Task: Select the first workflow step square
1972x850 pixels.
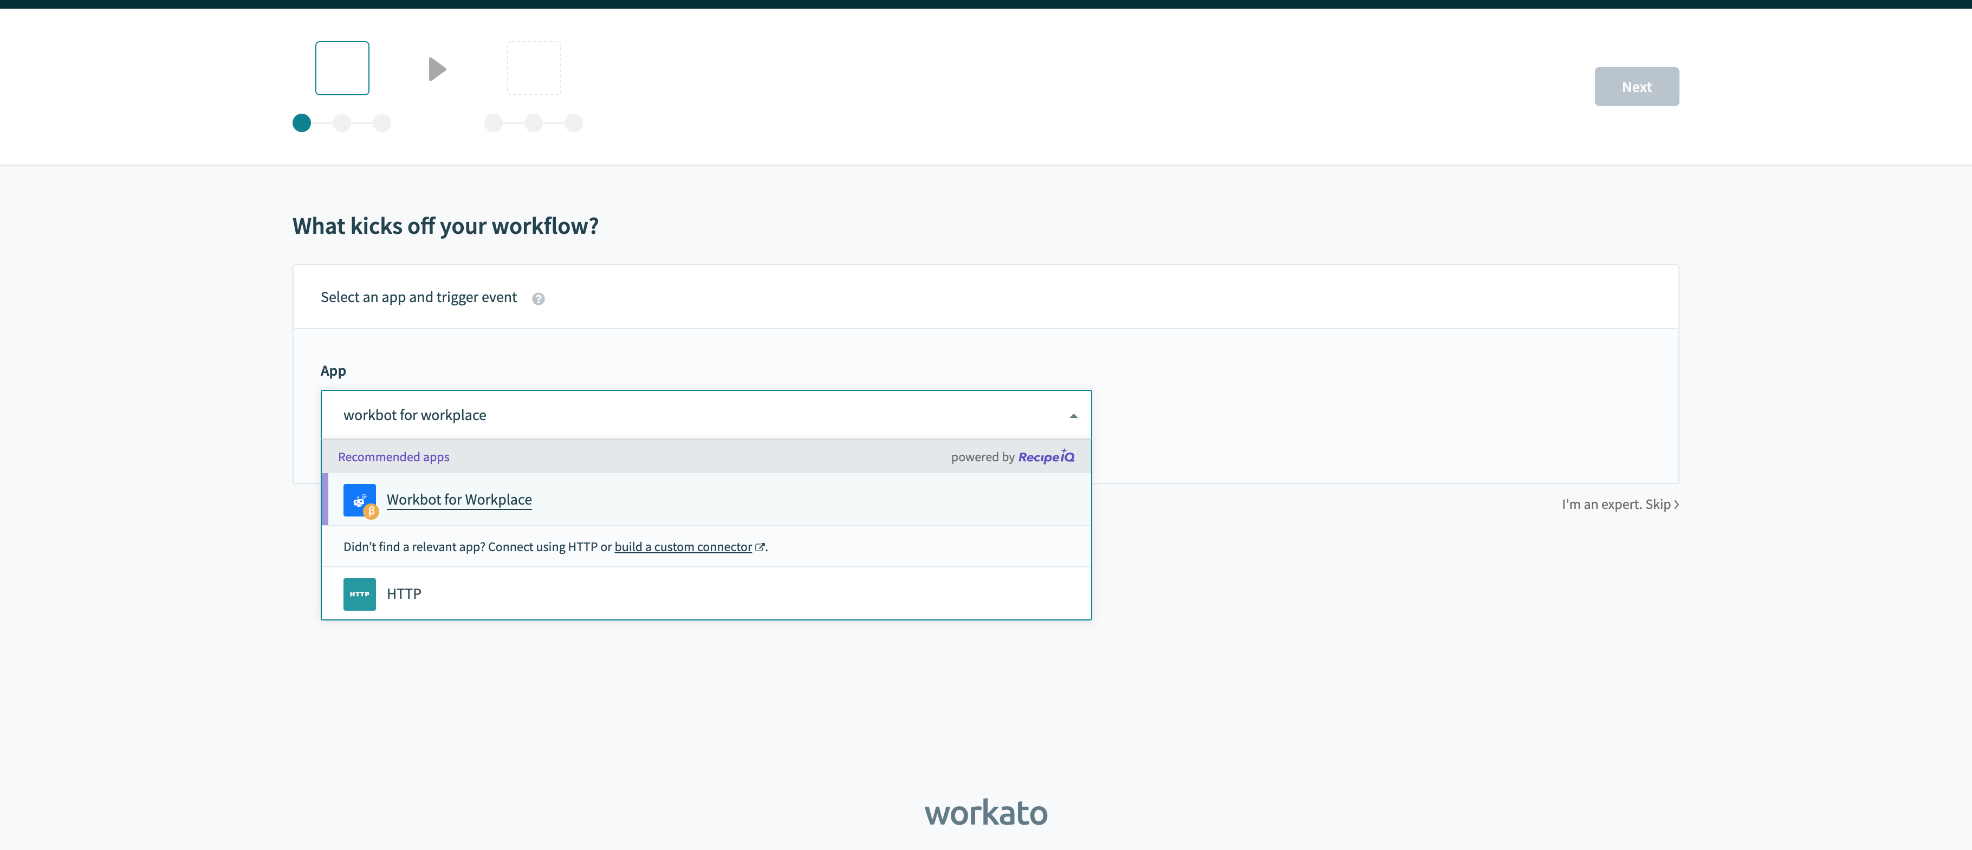Action: [341, 67]
